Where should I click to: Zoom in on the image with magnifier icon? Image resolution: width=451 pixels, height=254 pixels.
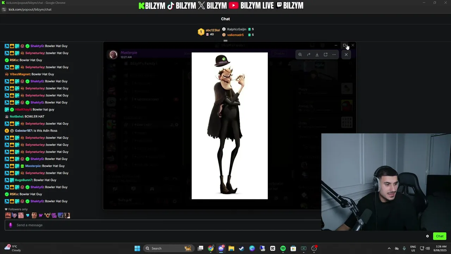pyautogui.click(x=300, y=55)
